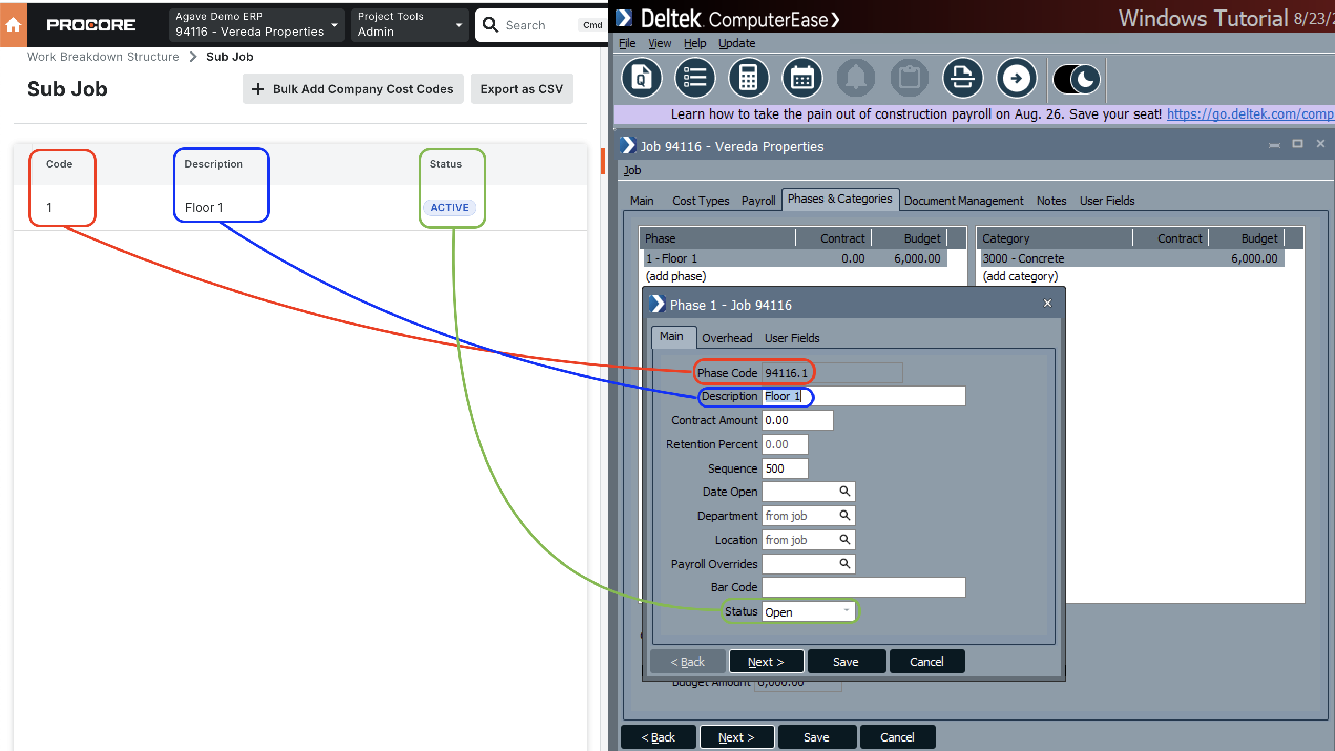Screen dimensions: 1335x751
Task: Click the plus icon on Bulk Add button
Action: coord(257,89)
